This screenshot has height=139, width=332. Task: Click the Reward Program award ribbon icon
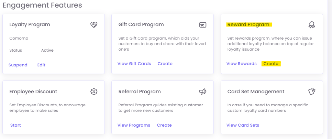pyautogui.click(x=312, y=25)
